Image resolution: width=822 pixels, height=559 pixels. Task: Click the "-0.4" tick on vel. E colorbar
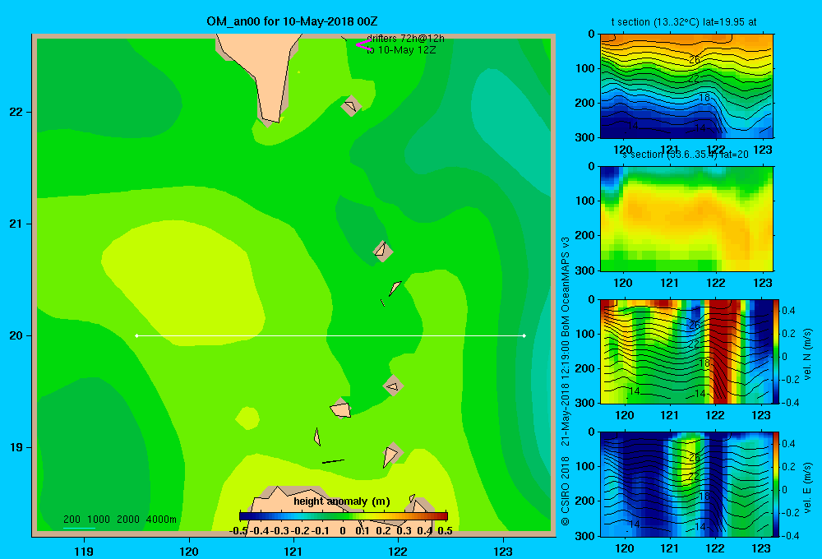pos(790,535)
